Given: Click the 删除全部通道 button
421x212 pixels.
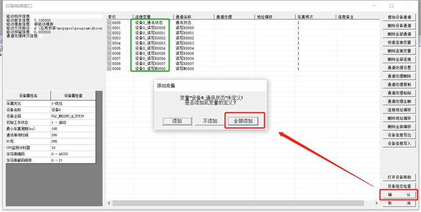Looking at the screenshot, I should pyautogui.click(x=399, y=34).
